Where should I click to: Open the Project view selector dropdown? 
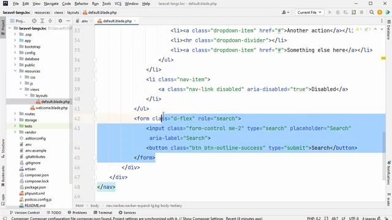[18, 21]
